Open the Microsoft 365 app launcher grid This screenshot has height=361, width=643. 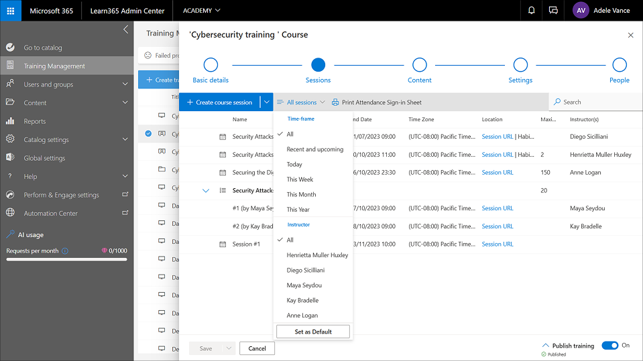click(x=11, y=11)
